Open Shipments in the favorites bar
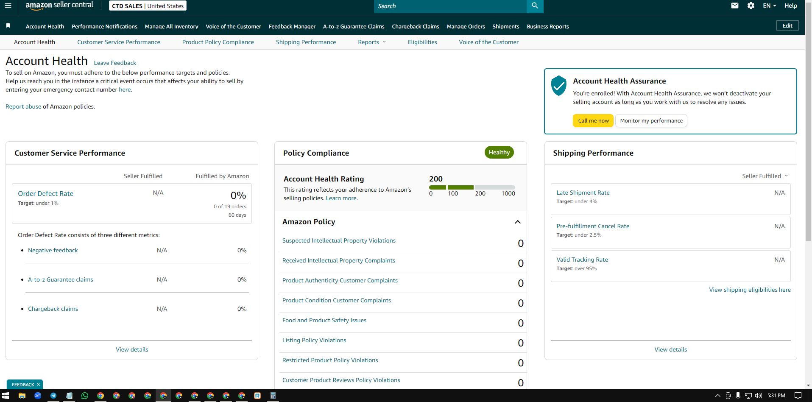This screenshot has height=402, width=812. click(505, 26)
